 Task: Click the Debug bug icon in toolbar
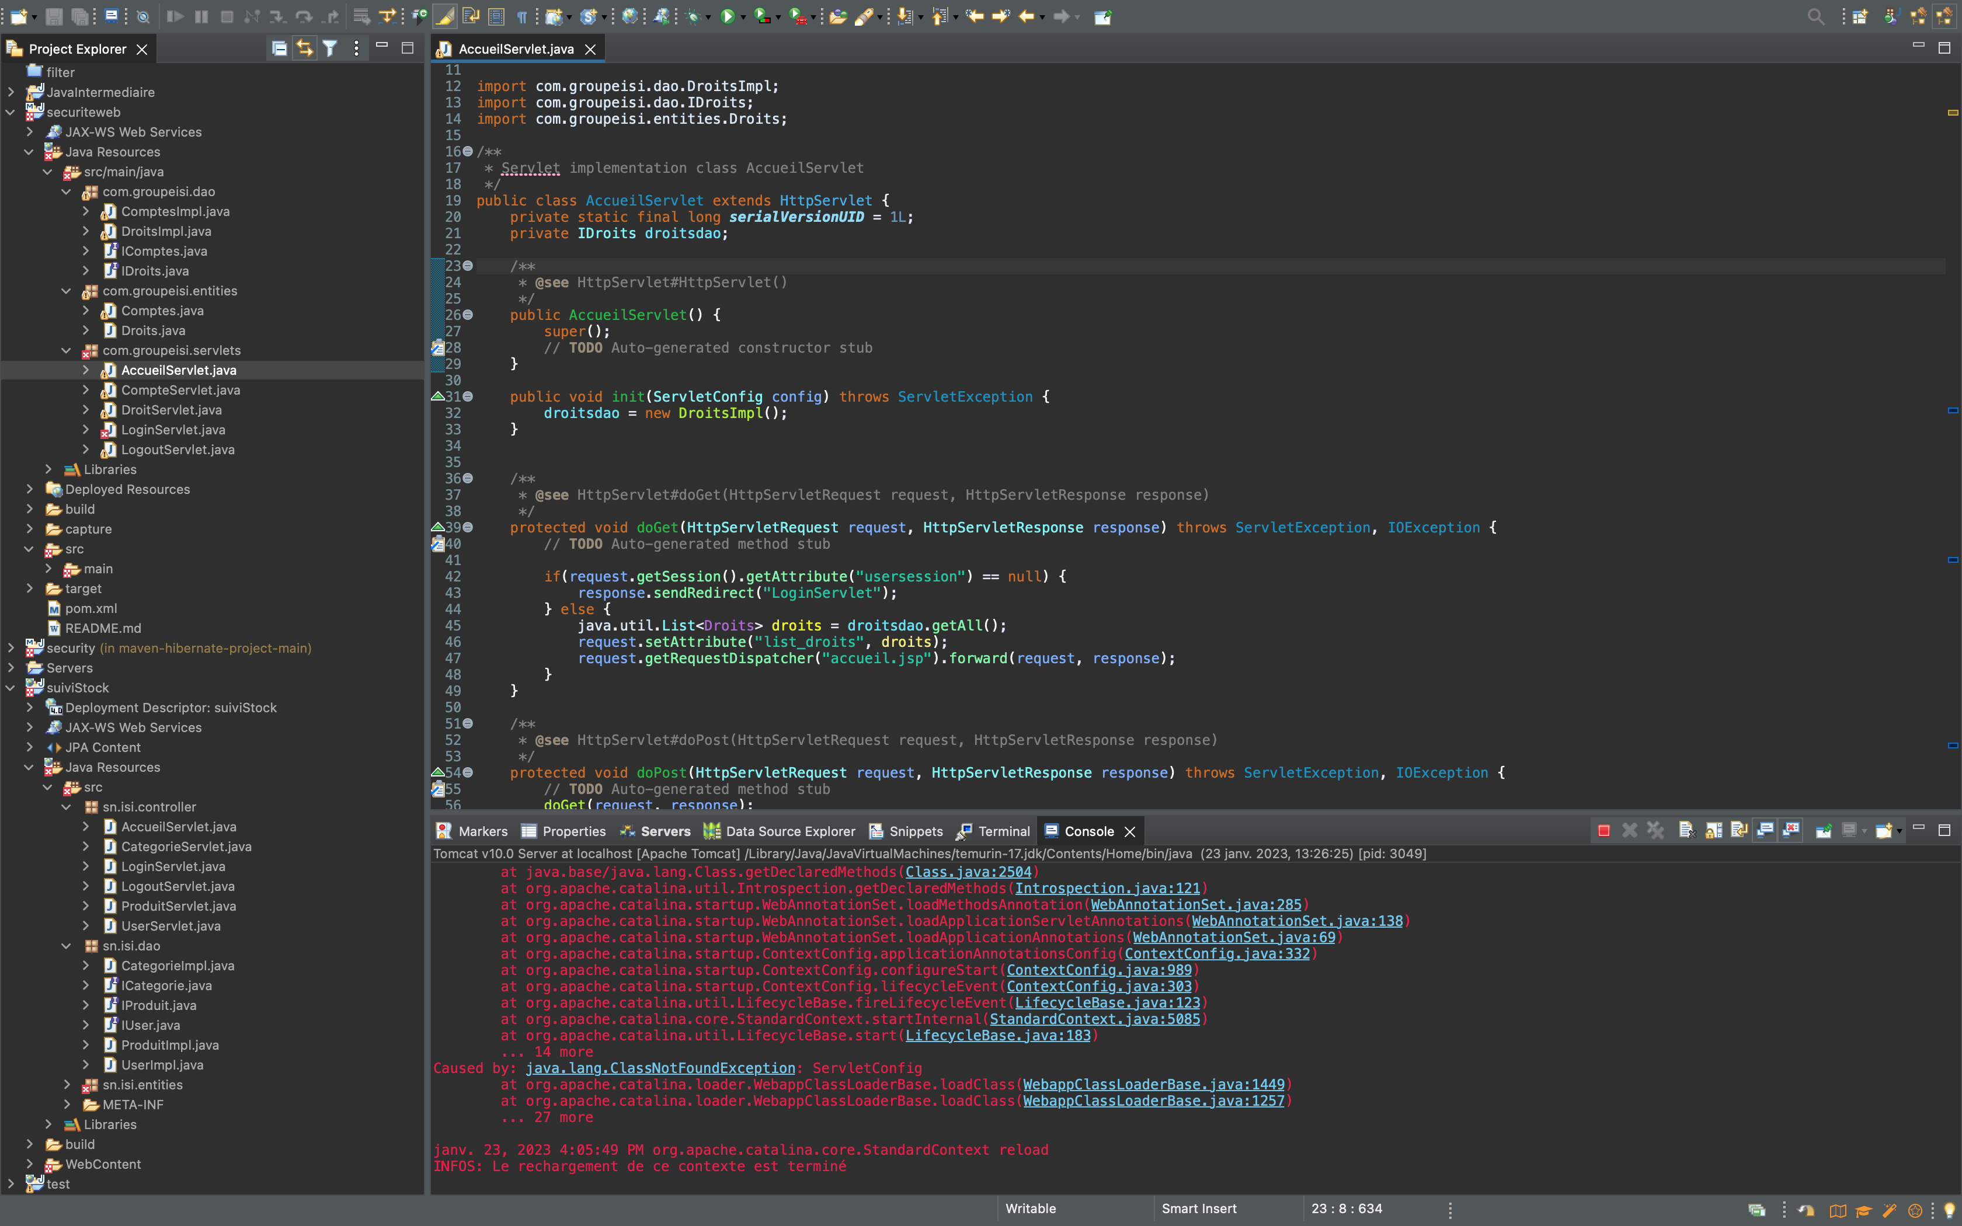[694, 16]
